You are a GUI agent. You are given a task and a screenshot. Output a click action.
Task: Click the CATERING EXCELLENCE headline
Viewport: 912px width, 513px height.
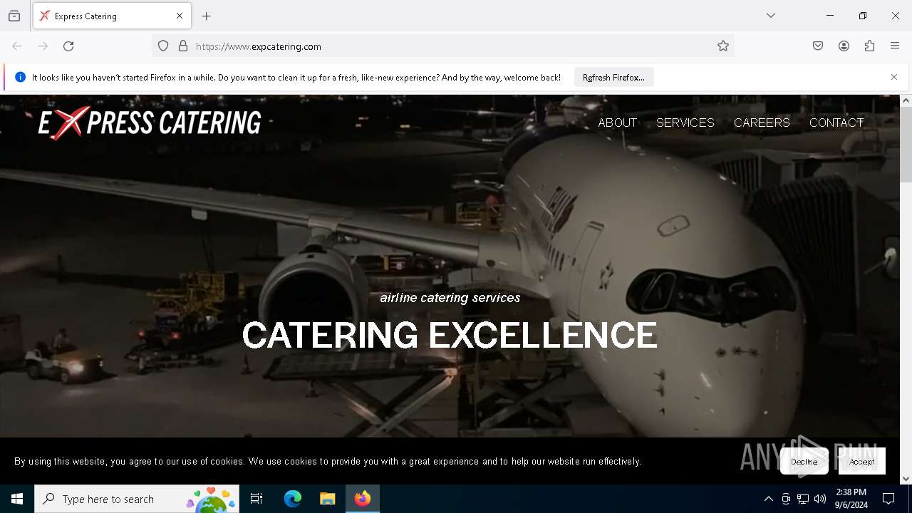[x=450, y=335]
